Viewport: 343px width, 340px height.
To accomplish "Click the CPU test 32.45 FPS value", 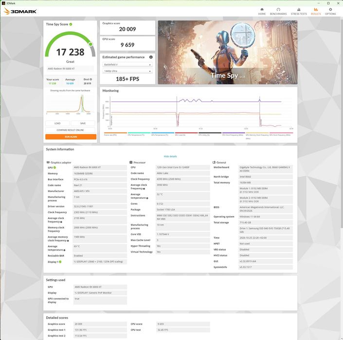I will pyautogui.click(x=183, y=330).
